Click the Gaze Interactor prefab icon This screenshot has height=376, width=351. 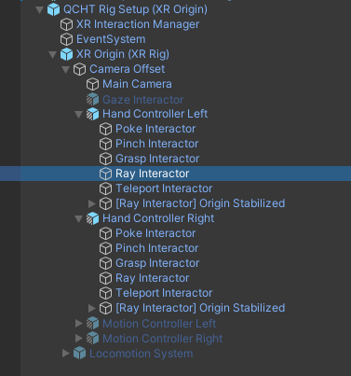[92, 100]
